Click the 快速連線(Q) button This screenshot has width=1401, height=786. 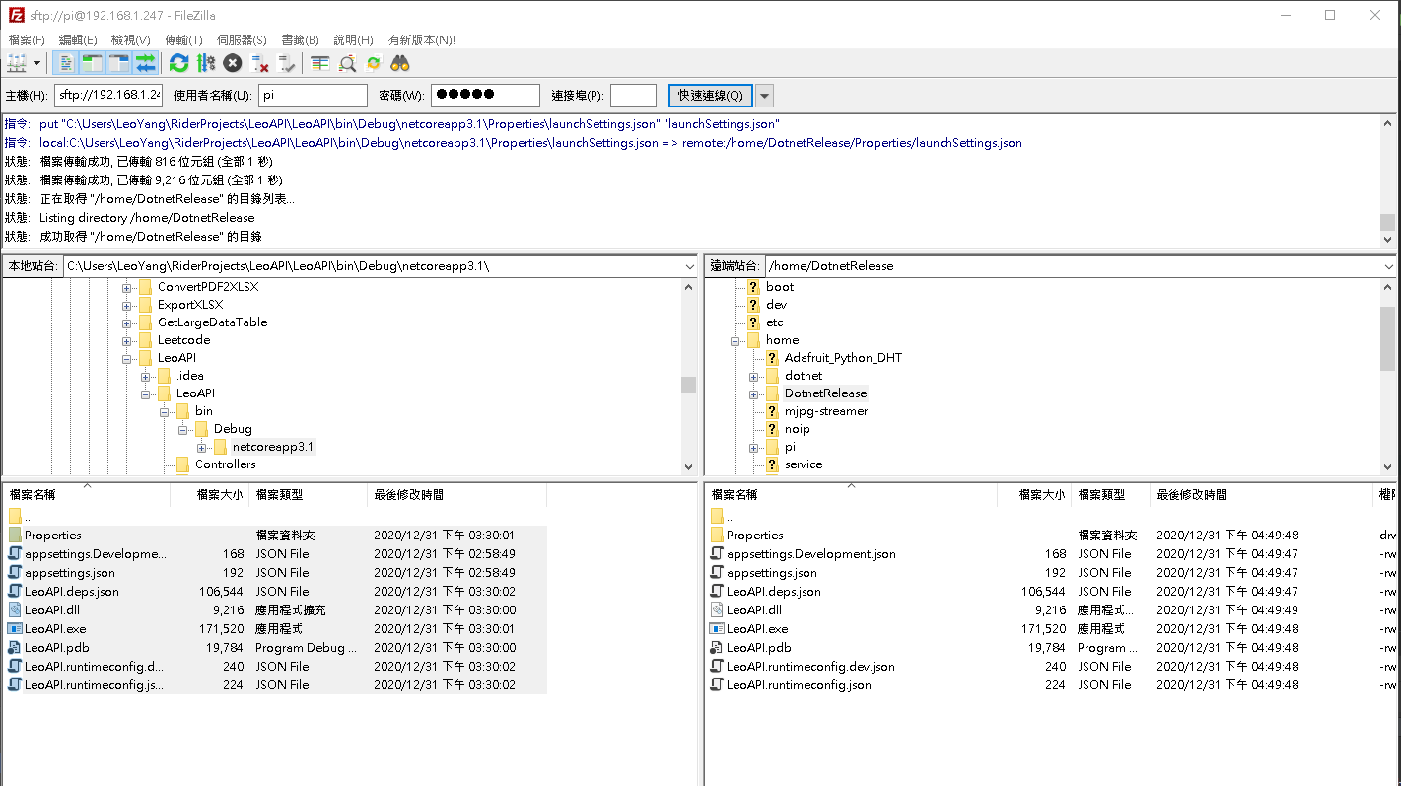[710, 95]
